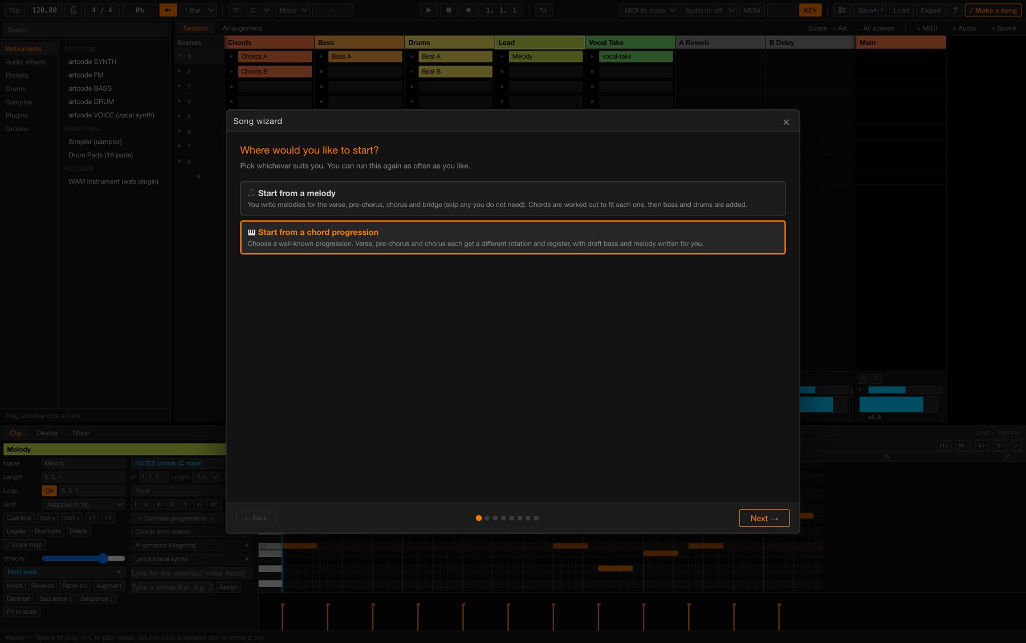Screen dimensions: 1026x643
Task: Switch to the Session tab
Action: click(x=195, y=28)
